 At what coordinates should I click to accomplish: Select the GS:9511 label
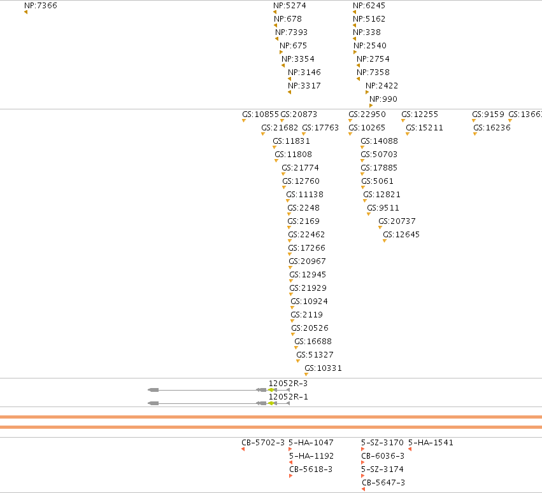click(x=383, y=208)
